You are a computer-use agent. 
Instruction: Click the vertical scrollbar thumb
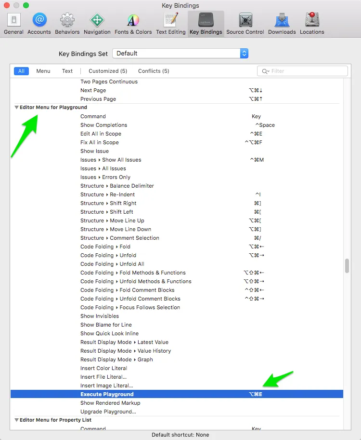tap(347, 266)
